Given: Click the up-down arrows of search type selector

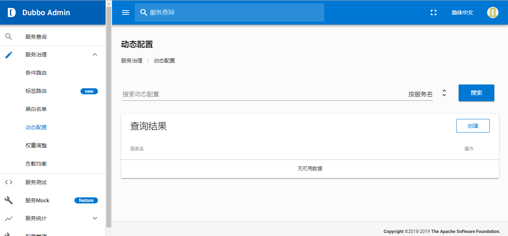Looking at the screenshot, I should 444,93.
